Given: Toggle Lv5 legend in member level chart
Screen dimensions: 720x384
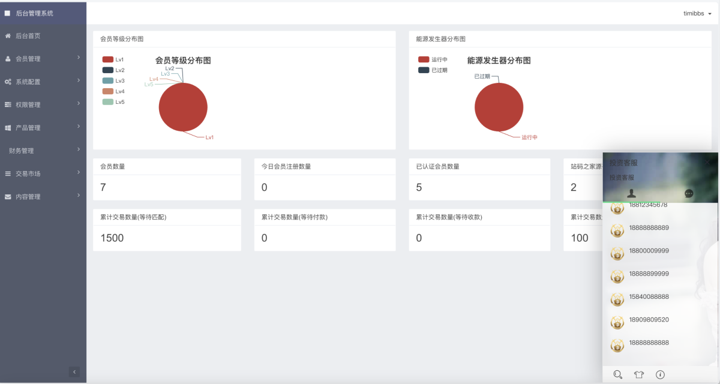Looking at the screenshot, I should 113,102.
